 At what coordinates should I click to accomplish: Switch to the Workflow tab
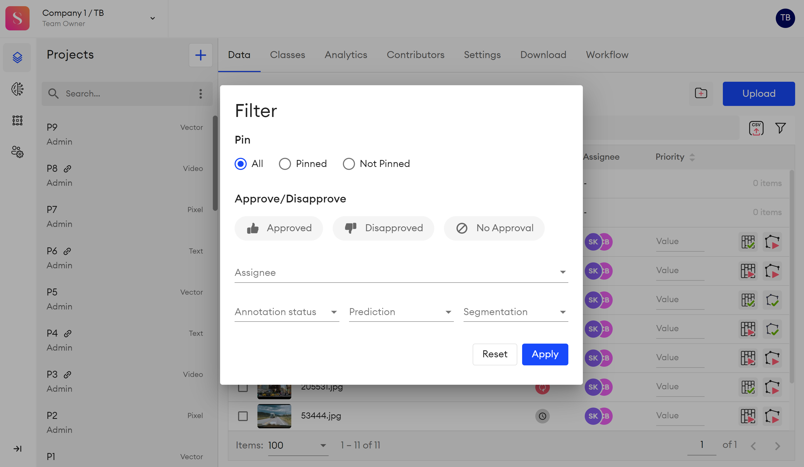[607, 55]
